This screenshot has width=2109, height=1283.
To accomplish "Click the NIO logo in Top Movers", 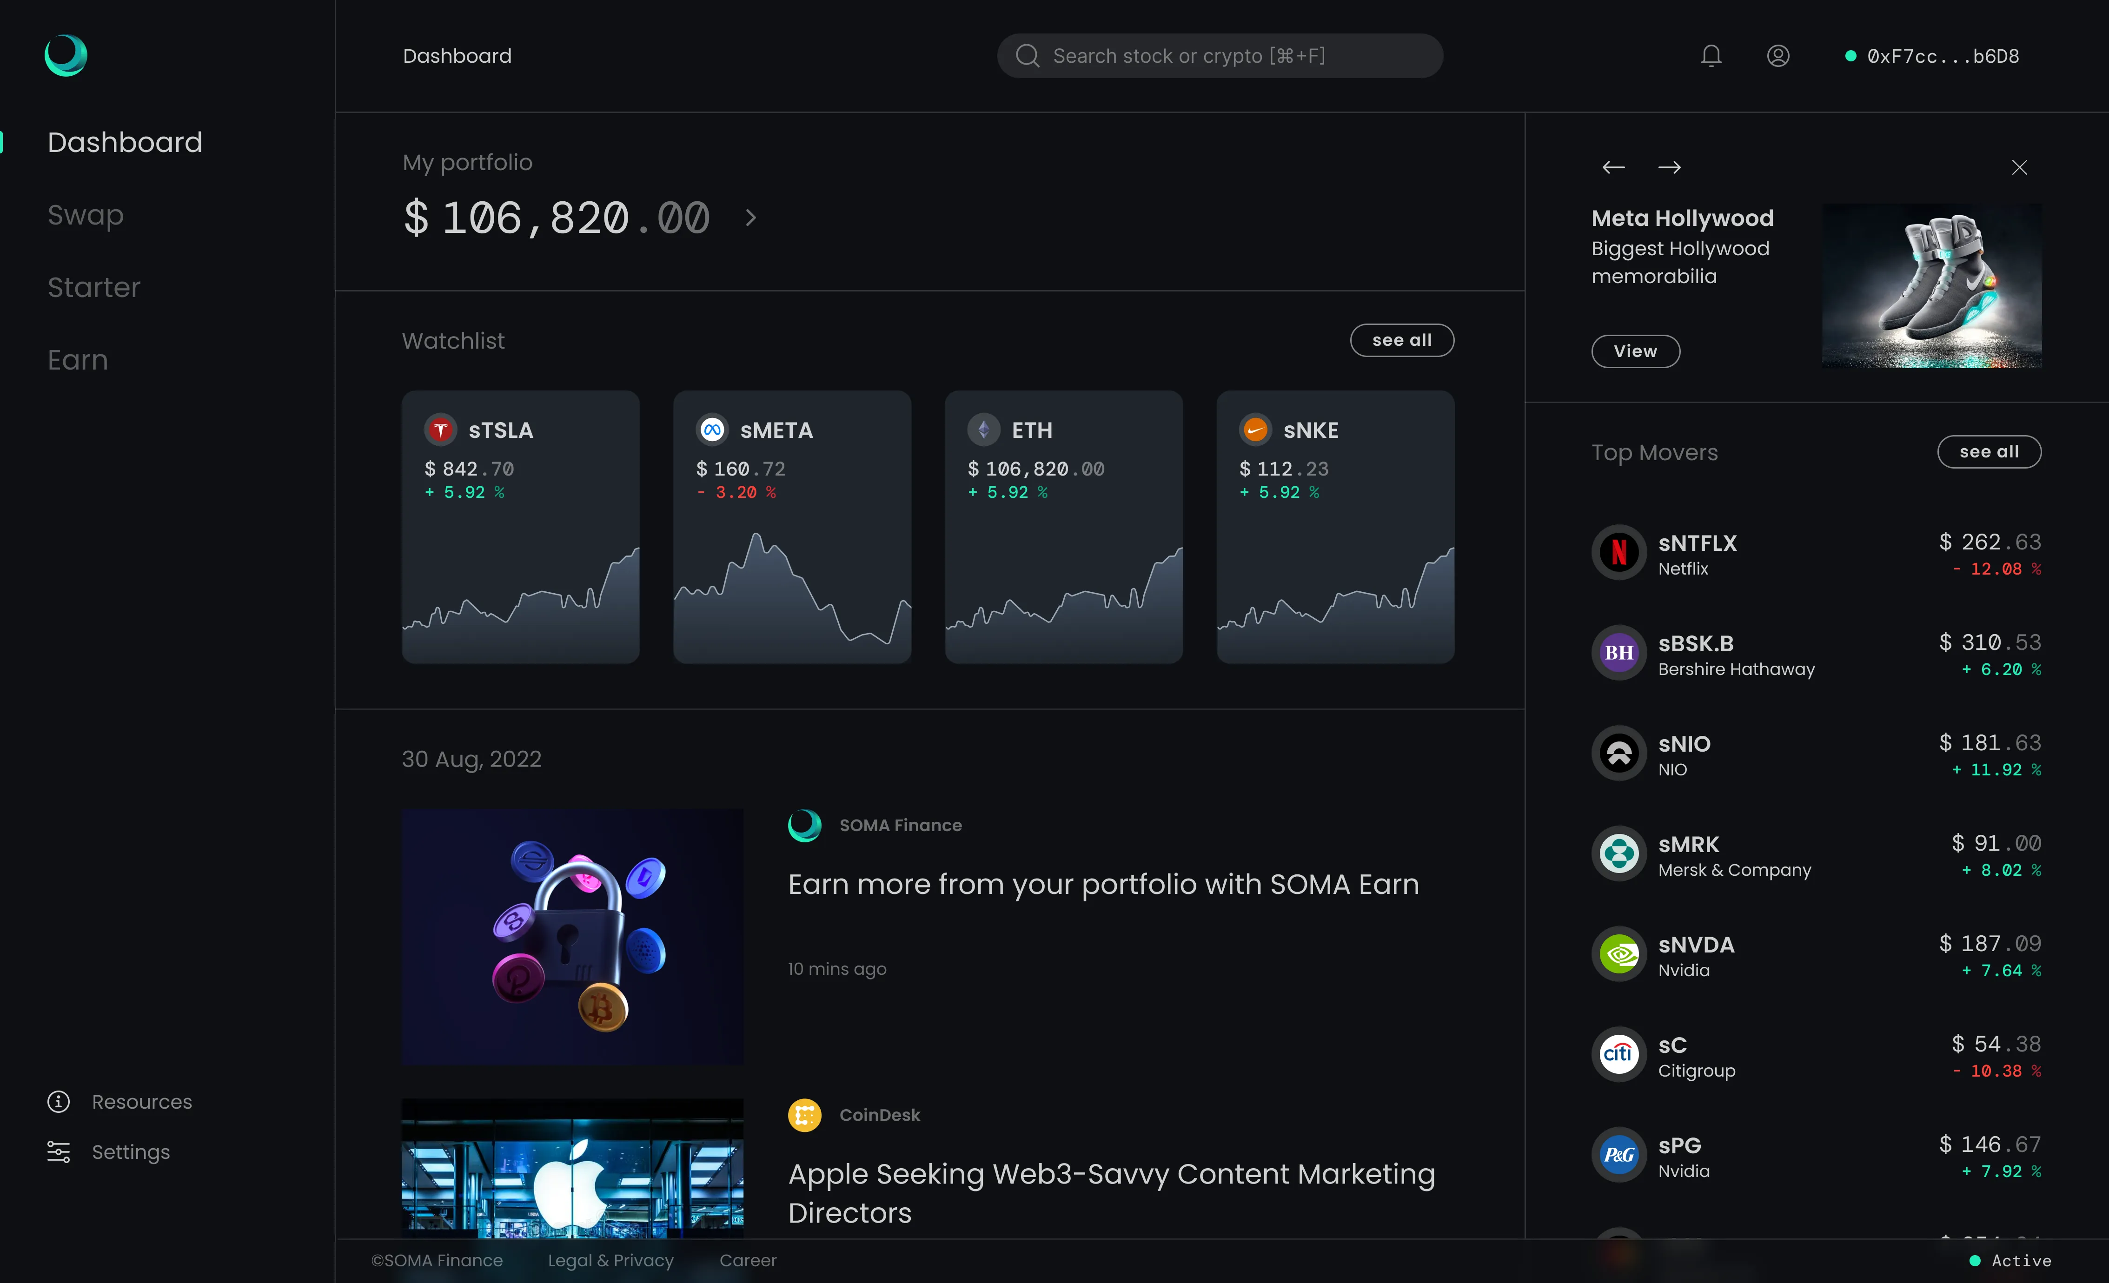I will tap(1618, 753).
